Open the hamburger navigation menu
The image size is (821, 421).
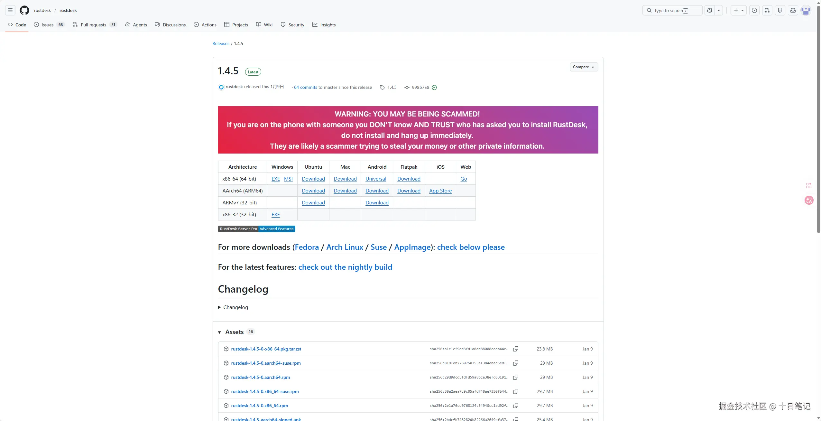(10, 10)
